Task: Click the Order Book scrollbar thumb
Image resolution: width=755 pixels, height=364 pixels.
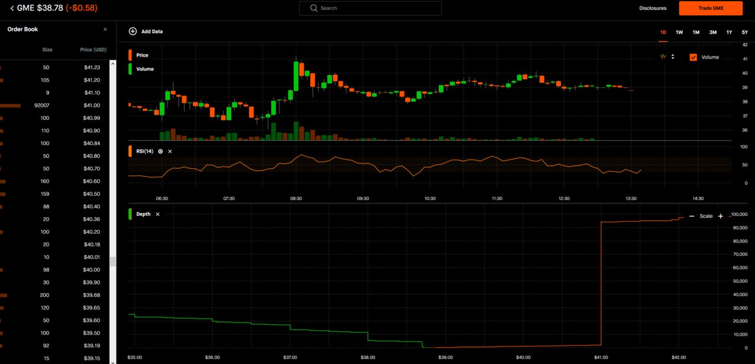Action: (x=113, y=261)
